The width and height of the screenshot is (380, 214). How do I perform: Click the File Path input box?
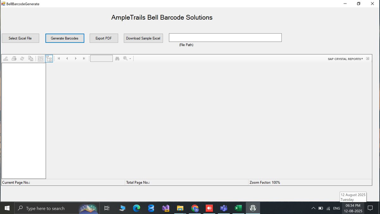[225, 37]
